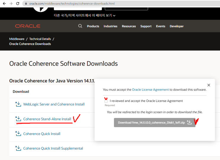Go to Middleware breadcrumb
The width and height of the screenshot is (220, 160).
pos(17,39)
